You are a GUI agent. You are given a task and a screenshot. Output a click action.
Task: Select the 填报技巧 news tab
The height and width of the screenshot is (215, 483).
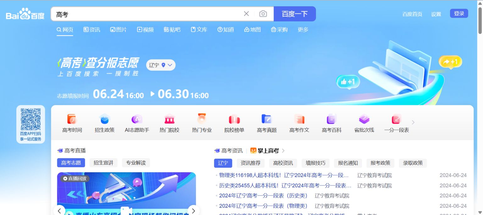click(315, 163)
